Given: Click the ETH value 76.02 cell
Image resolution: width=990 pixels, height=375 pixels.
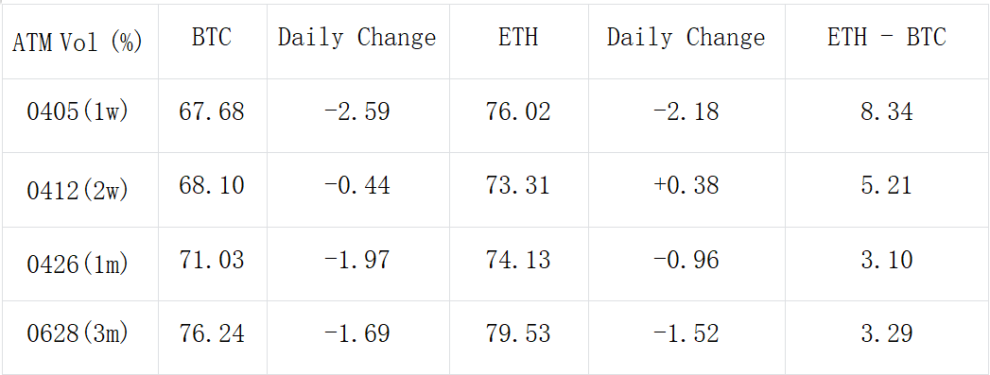Looking at the screenshot, I should click(x=518, y=115).
